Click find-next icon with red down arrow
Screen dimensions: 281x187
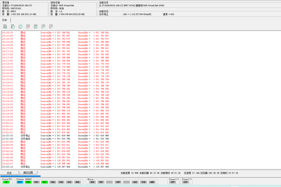51,27
